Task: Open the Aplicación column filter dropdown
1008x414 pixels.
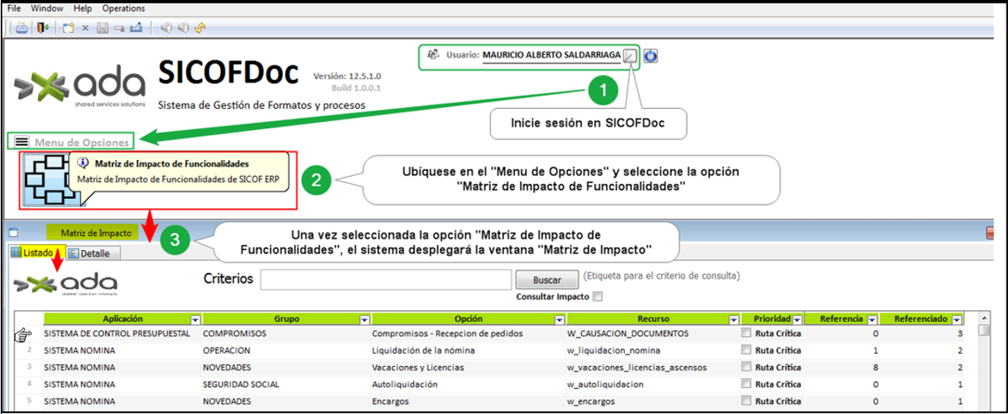Action: (195, 319)
